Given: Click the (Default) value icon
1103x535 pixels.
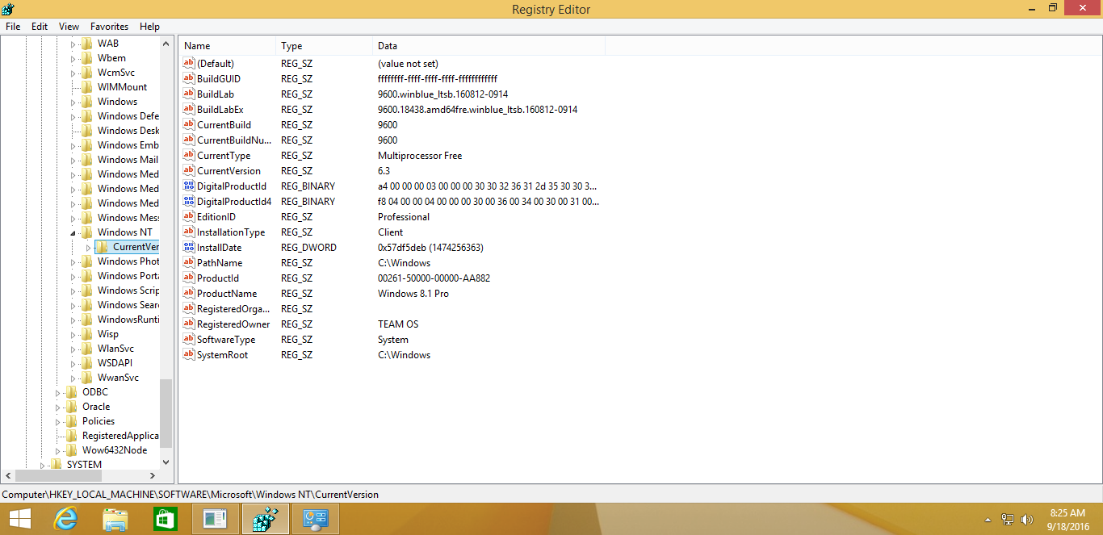Looking at the screenshot, I should pos(190,64).
